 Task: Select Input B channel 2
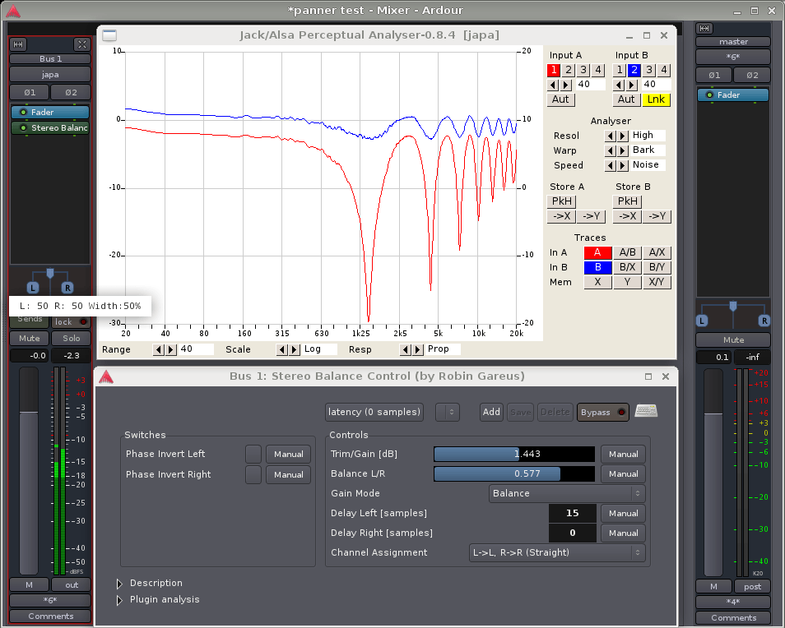click(634, 70)
